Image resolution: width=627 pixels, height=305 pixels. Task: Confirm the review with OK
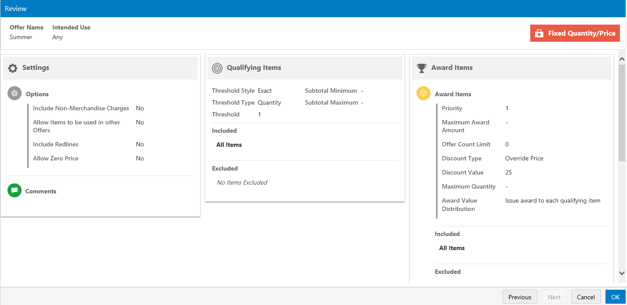coord(615,297)
